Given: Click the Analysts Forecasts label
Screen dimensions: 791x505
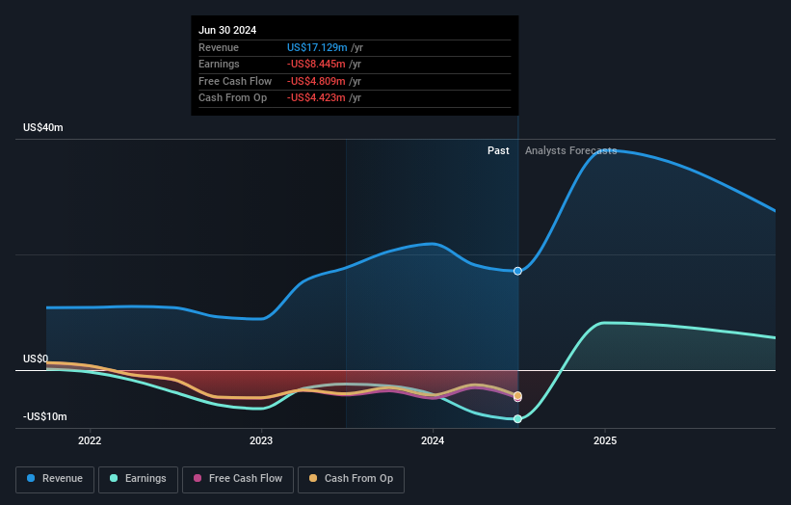Looking at the screenshot, I should click(x=570, y=151).
